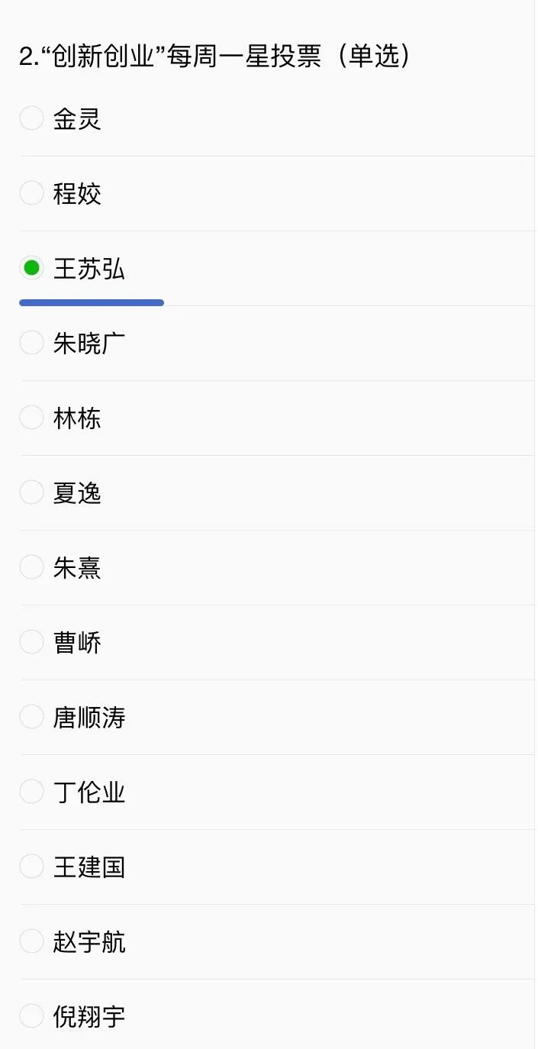
Task: Select the 唐顺涛 radio option
Action: point(31,717)
